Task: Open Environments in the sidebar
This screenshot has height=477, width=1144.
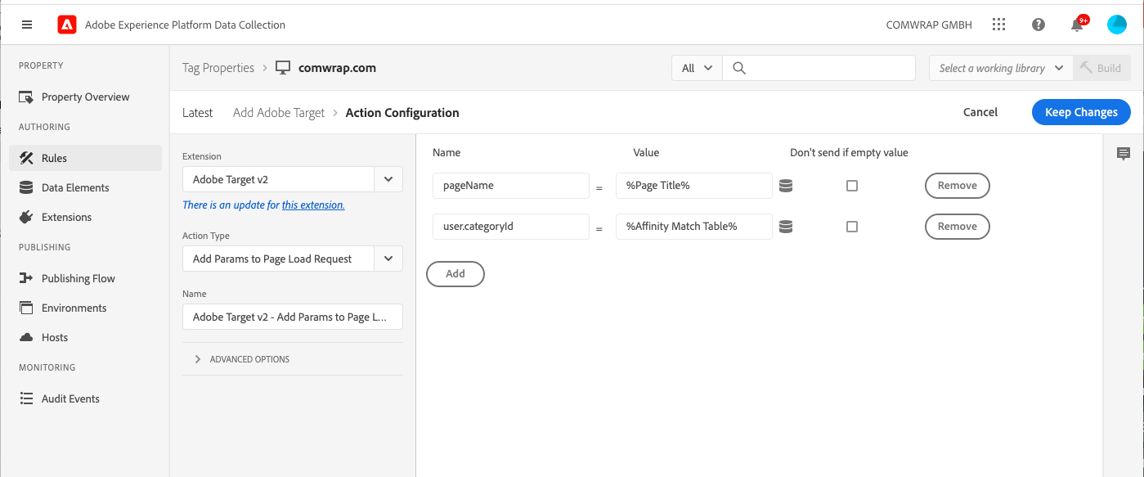Action: pyautogui.click(x=85, y=308)
